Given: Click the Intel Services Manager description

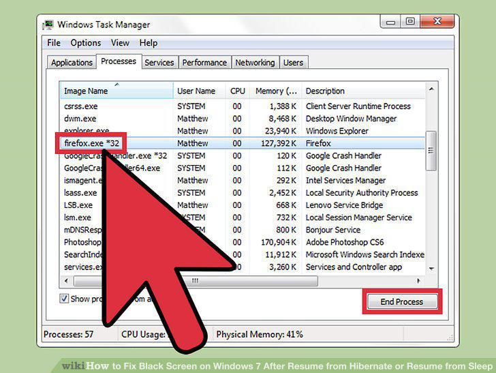Looking at the screenshot, I should [x=345, y=180].
